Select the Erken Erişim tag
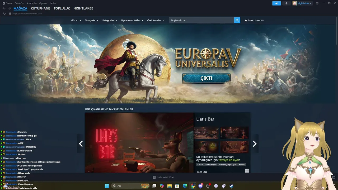Image resolution: width=338 pixels, height=190 pixels. [x=211, y=165]
